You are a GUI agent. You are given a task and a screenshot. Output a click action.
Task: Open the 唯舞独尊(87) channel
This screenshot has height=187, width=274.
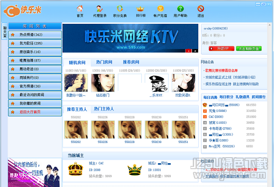[35, 60]
